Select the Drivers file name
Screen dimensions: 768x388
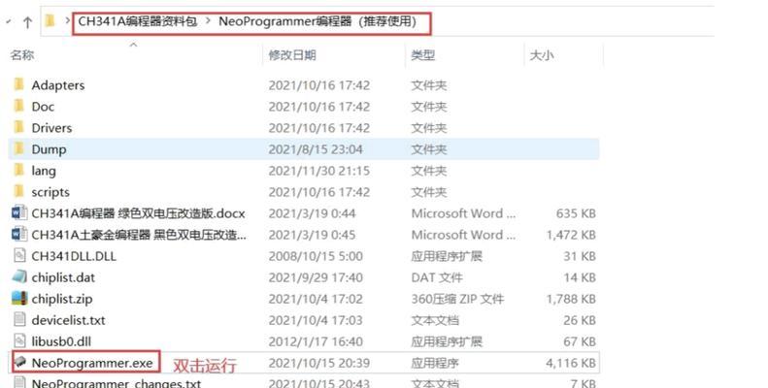[x=51, y=128]
